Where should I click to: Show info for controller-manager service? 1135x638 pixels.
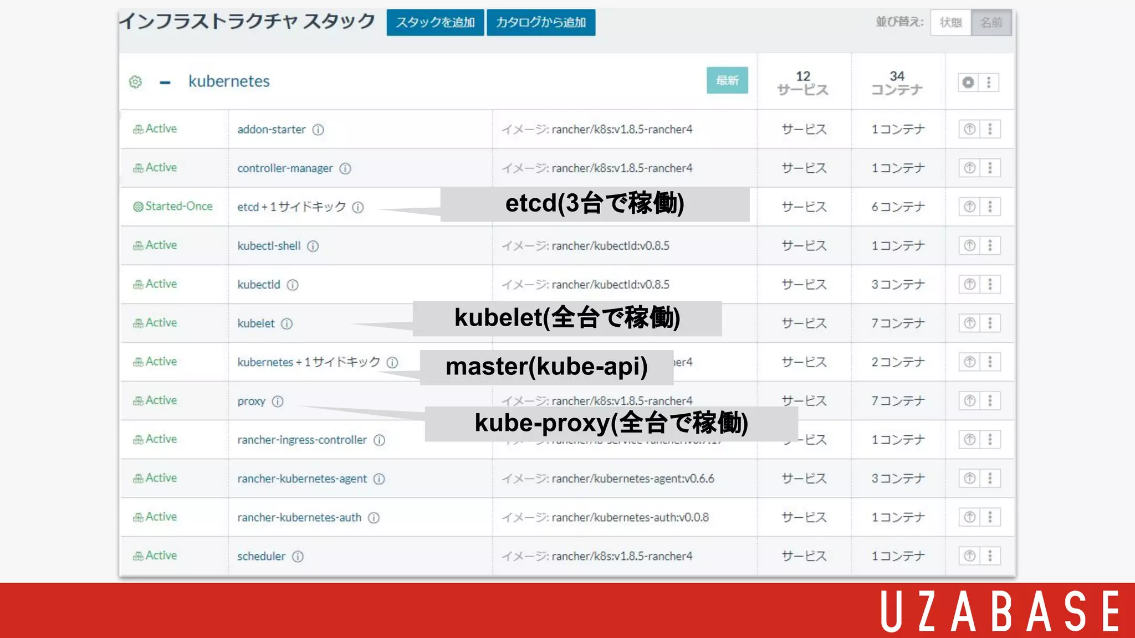tap(345, 168)
